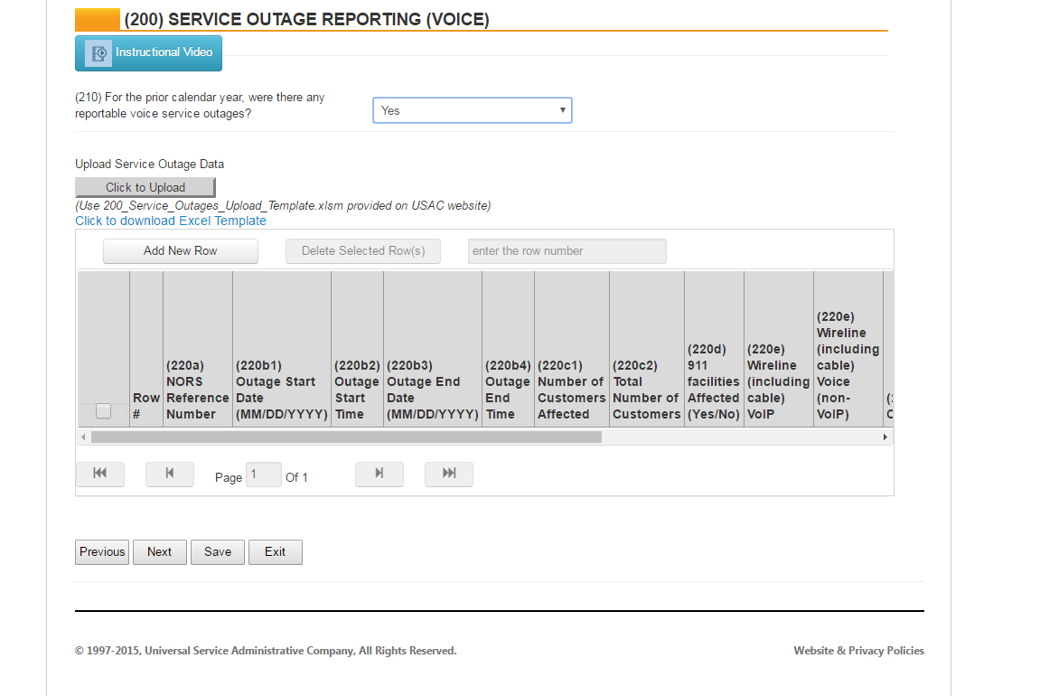Open the reportable voice outages dropdown

[472, 110]
